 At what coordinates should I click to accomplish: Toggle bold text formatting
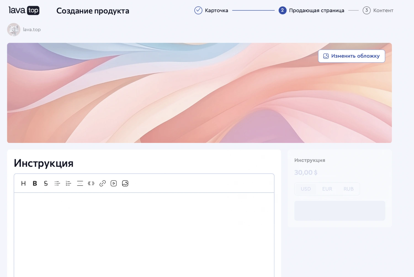click(35, 183)
